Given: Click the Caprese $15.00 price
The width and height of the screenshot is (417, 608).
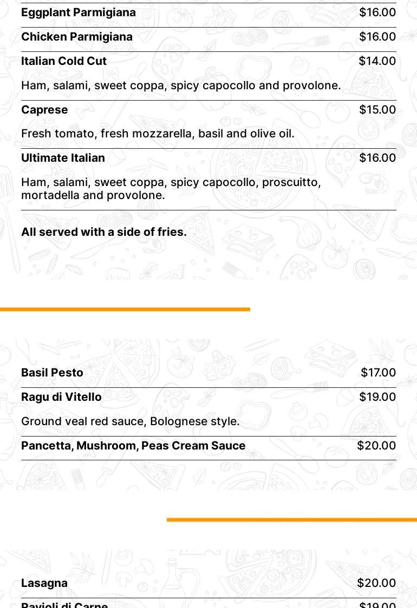Looking at the screenshot, I should pyautogui.click(x=377, y=110).
